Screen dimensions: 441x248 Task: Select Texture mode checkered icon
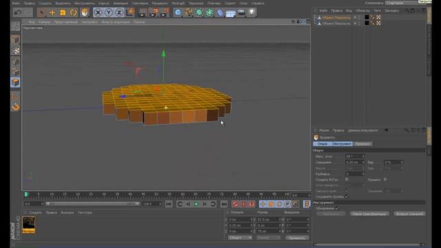[x=15, y=51]
